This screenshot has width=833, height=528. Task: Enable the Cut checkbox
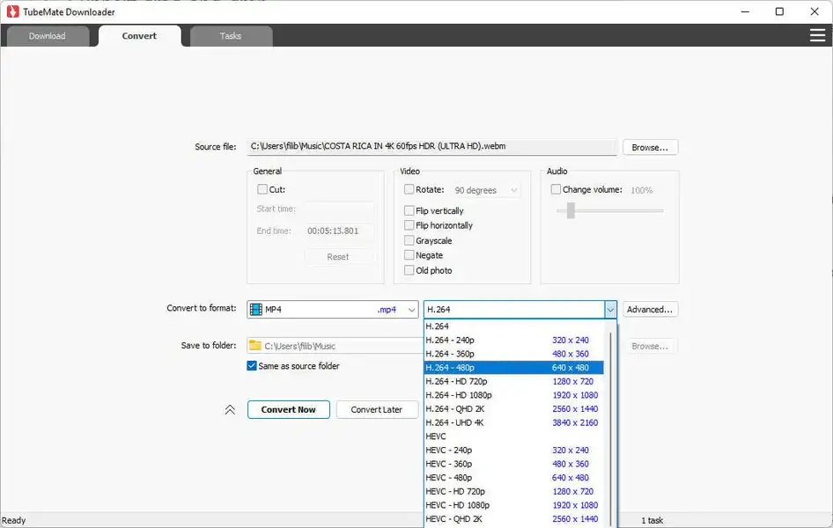[x=262, y=189]
